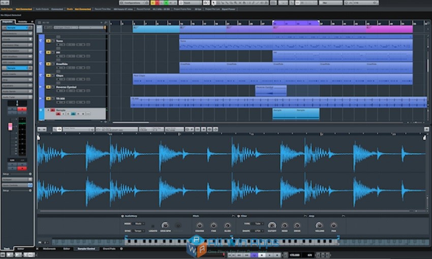Mute the HH track
This screenshot has height=259, width=432.
point(48,53)
